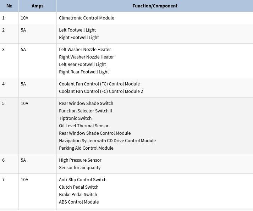Click the Sensor for air quality entry
The height and width of the screenshot is (211, 253).
(x=80, y=168)
